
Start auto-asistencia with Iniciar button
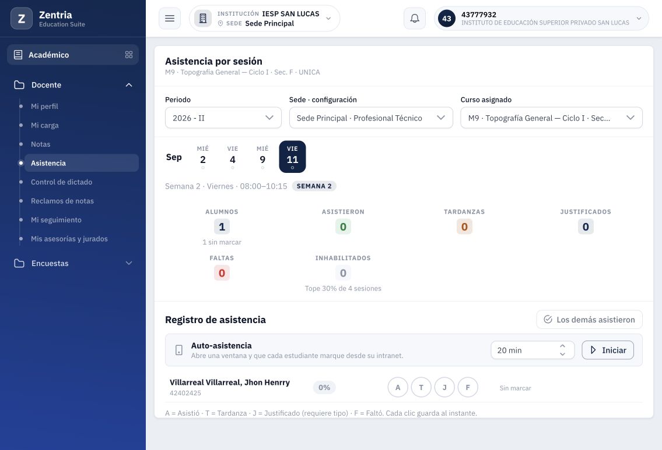(608, 350)
